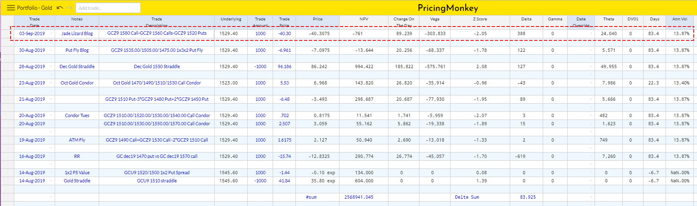Click the Dec Gold Straddle note cell

pos(77,66)
